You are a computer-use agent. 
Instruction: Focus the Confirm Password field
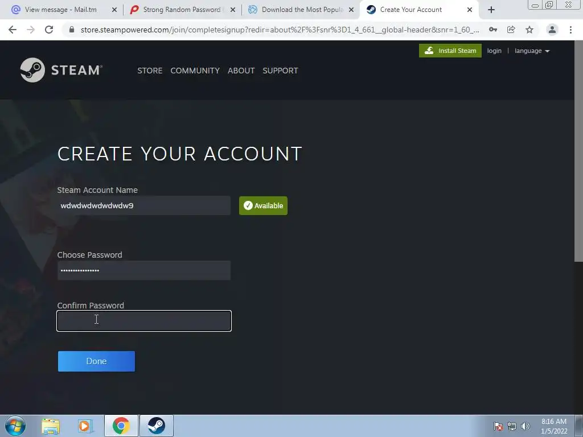pos(144,321)
